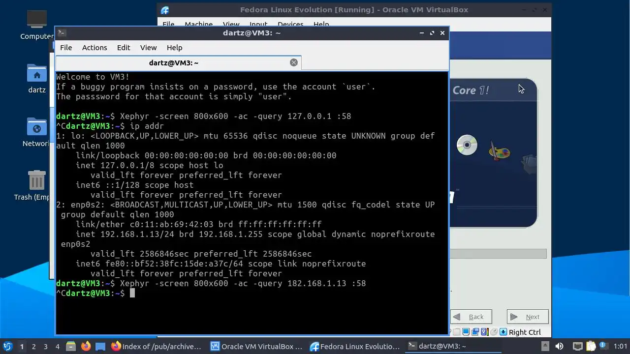Viewport: 630px width, 354px height.
Task: Click the link/ether c0:11:ab:69:42:03 line
Action: tap(199, 224)
